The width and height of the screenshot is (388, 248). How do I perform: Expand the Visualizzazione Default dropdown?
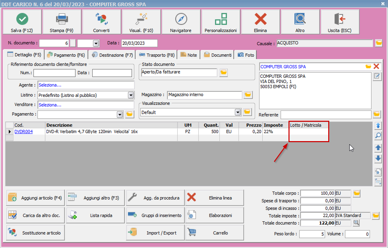[238, 112]
